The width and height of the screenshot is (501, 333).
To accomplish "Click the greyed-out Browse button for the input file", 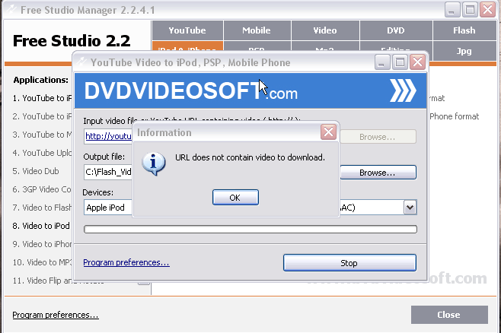I will pos(378,137).
